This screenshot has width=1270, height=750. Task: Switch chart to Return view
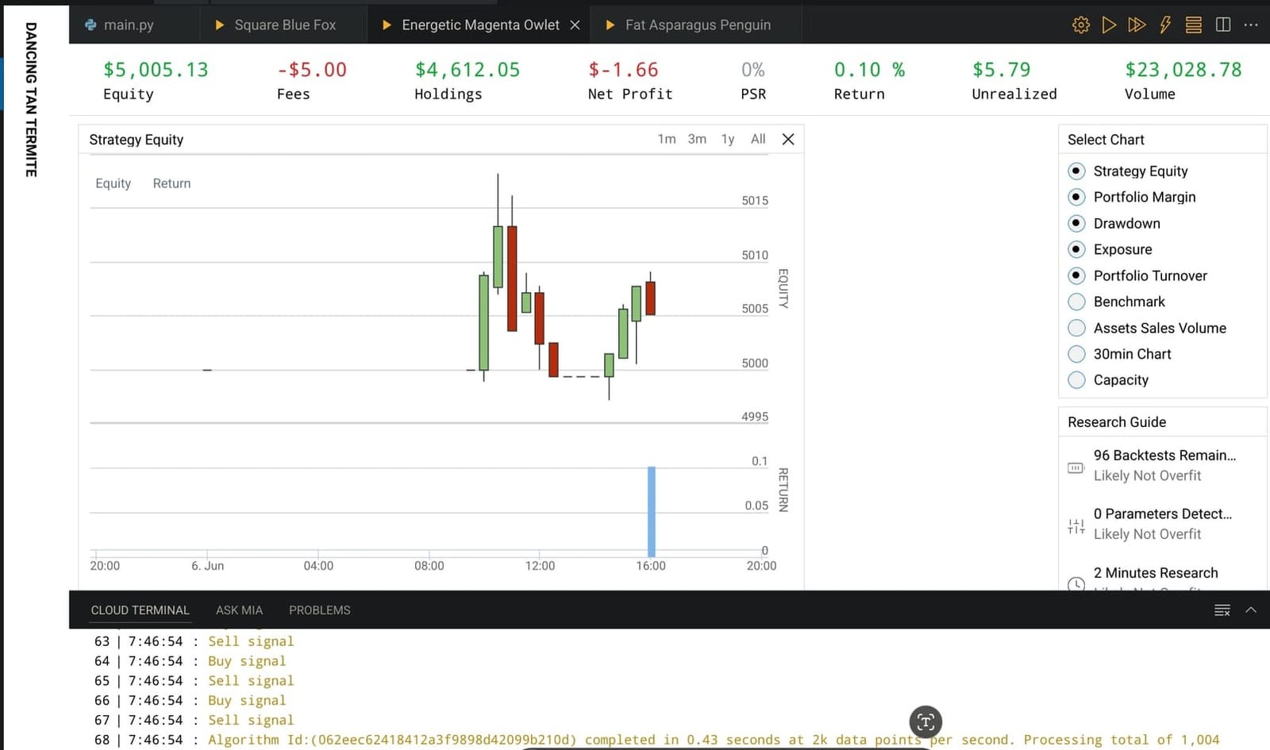pos(171,183)
